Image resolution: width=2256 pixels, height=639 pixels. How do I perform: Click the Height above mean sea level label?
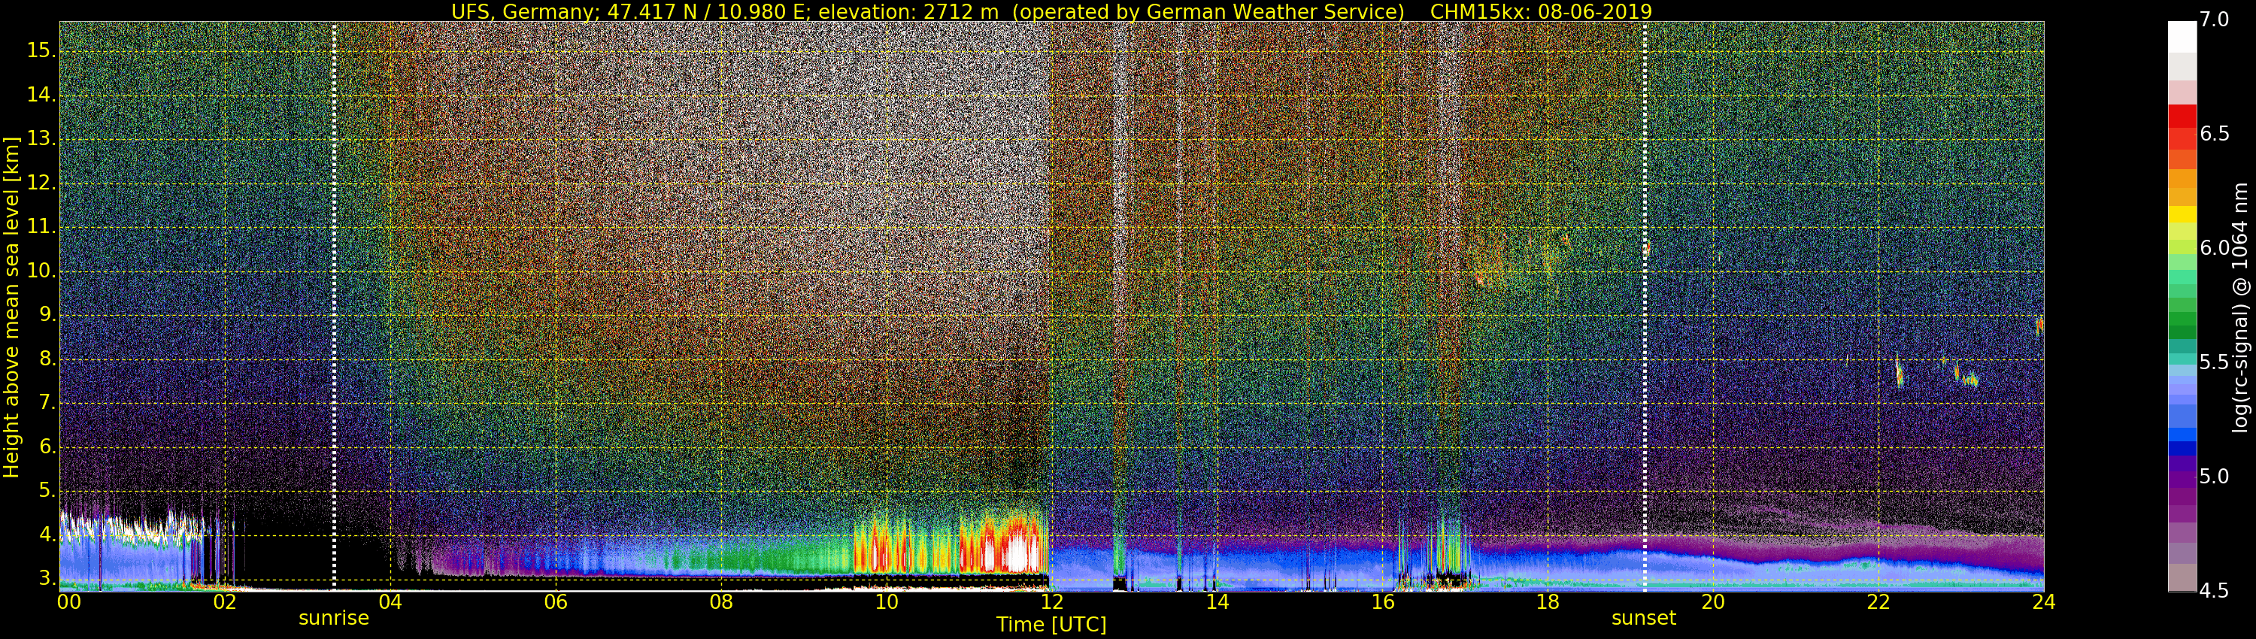[11, 307]
